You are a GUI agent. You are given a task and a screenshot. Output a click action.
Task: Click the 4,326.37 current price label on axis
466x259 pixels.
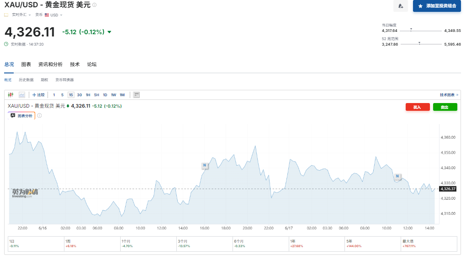(448, 189)
